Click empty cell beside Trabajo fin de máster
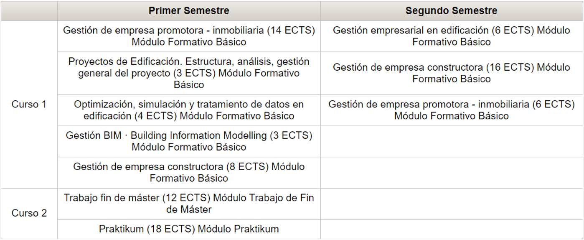The width and height of the screenshot is (584, 240). pyautogui.click(x=452, y=204)
